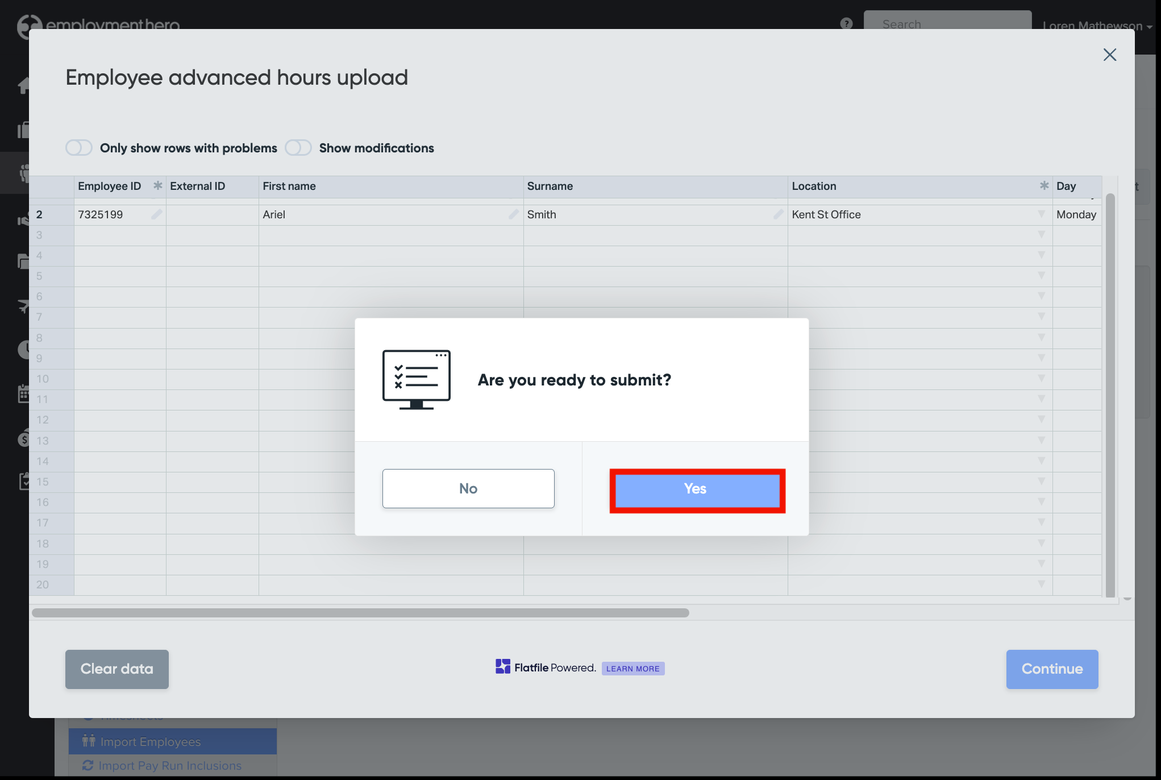Select the Import Employees menu item
Screen dimensions: 1161x780
pos(150,742)
